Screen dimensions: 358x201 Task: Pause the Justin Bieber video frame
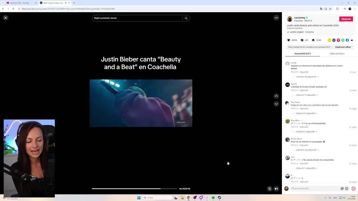[x=141, y=103]
